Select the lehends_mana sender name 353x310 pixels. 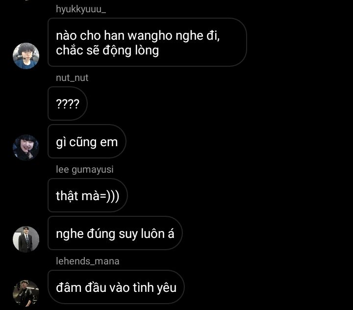coord(88,261)
